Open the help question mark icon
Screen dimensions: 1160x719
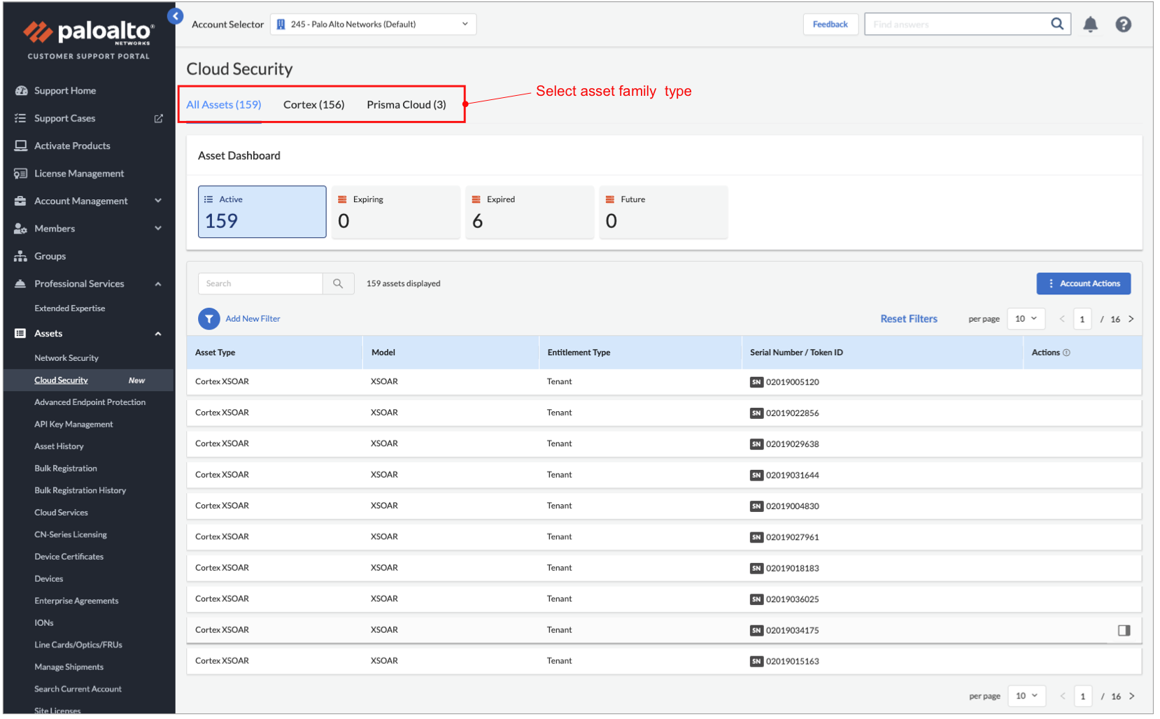click(1123, 24)
